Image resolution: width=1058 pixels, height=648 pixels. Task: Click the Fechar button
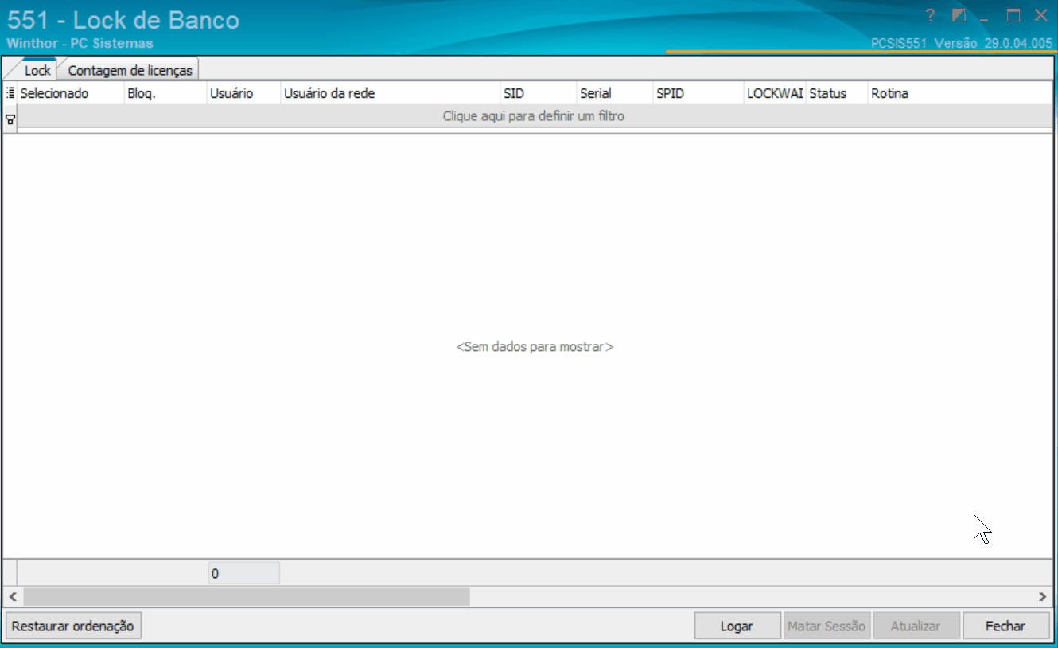pyautogui.click(x=1005, y=626)
